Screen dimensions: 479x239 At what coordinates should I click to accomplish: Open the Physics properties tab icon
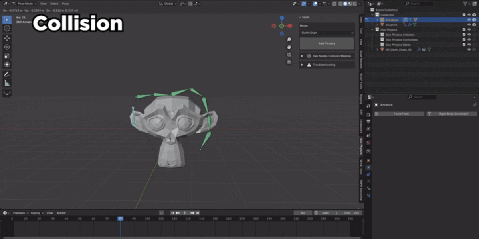(x=368, y=167)
